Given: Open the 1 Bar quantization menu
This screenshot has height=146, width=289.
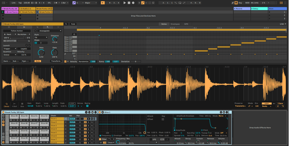Looking at the screenshot, I should pyautogui.click(x=65, y=3).
